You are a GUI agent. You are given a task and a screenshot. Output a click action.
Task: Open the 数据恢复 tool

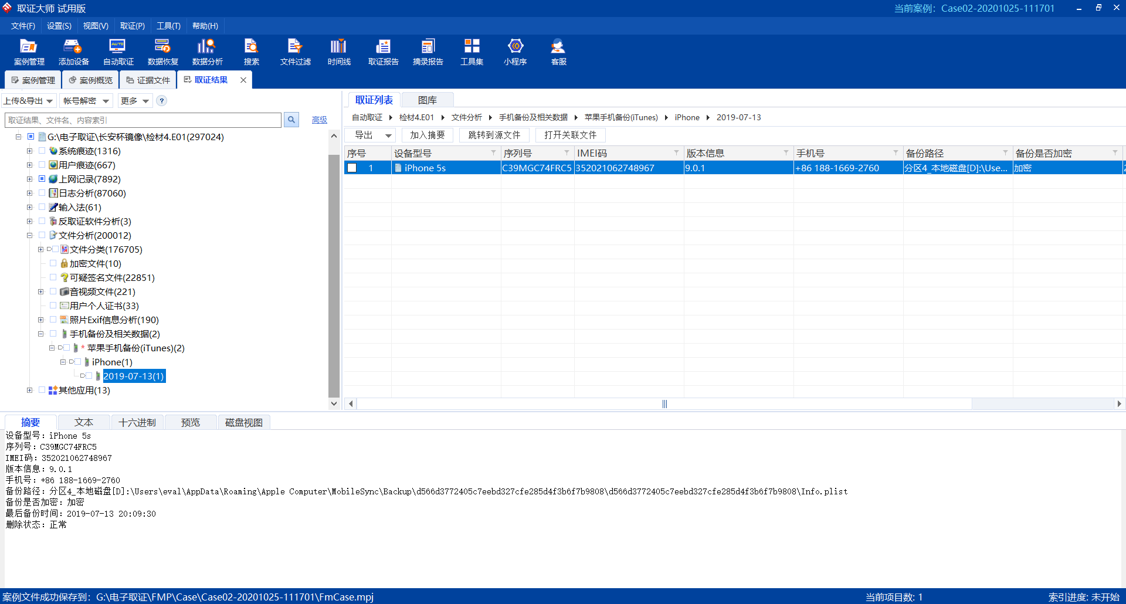162,52
